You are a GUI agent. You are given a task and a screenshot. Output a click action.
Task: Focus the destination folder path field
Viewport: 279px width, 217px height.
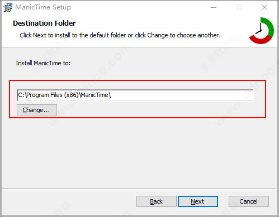(135, 95)
